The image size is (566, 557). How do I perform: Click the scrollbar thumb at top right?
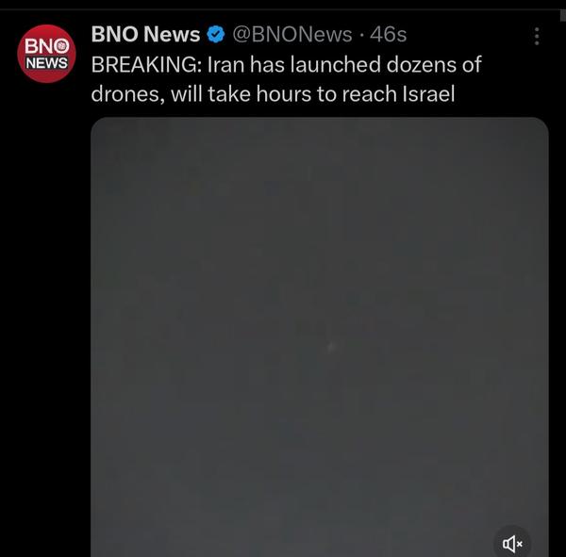point(563,16)
